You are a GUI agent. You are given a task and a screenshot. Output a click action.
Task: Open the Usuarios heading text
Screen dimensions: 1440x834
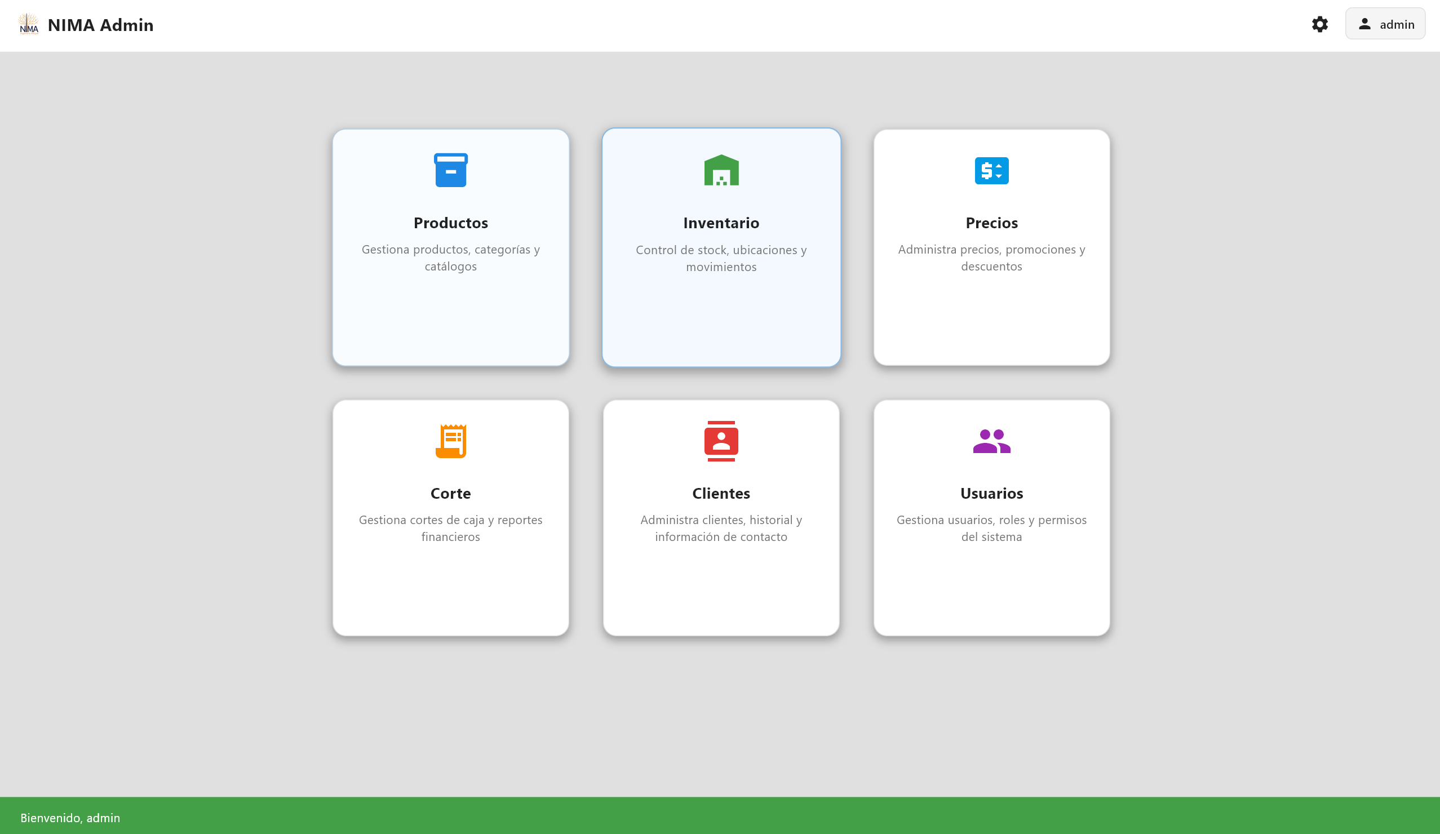(x=991, y=493)
